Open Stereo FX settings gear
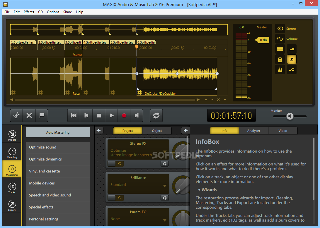The image size is (320, 228). pyautogui.click(x=165, y=164)
